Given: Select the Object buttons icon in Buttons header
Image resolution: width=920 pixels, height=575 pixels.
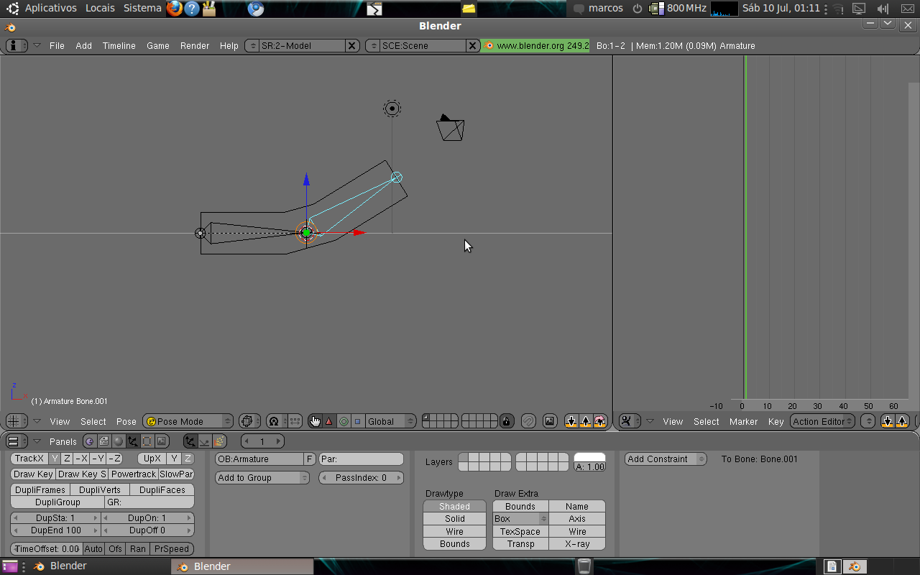Looking at the screenshot, I should pos(133,441).
